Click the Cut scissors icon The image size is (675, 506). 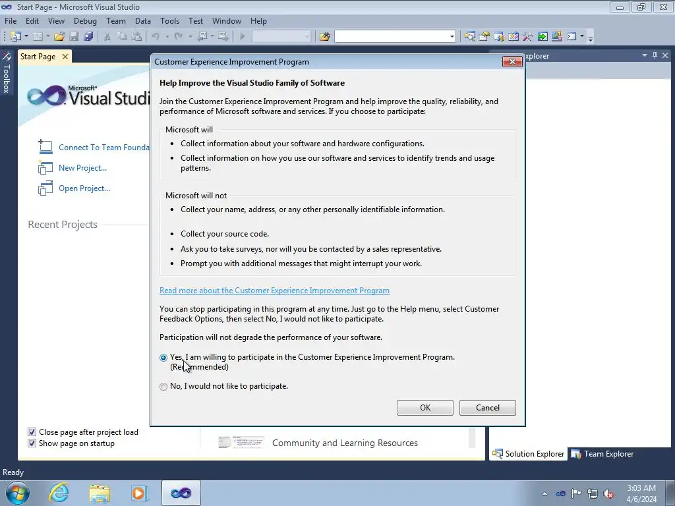point(107,37)
